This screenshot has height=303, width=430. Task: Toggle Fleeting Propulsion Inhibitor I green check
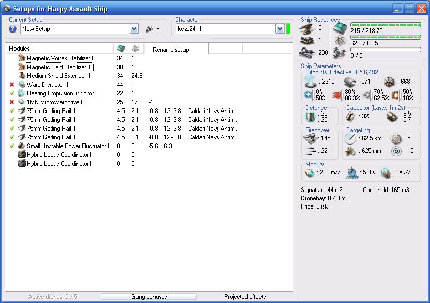click(x=12, y=93)
